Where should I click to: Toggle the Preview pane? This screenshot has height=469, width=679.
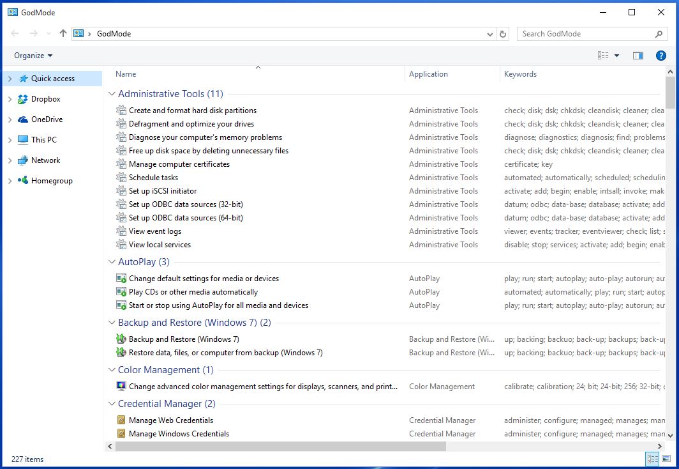(638, 55)
